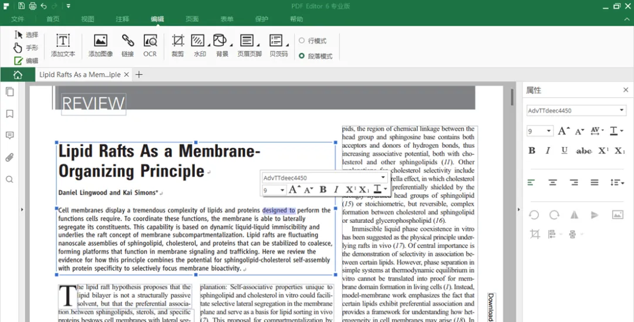Undo the last action

43,6
